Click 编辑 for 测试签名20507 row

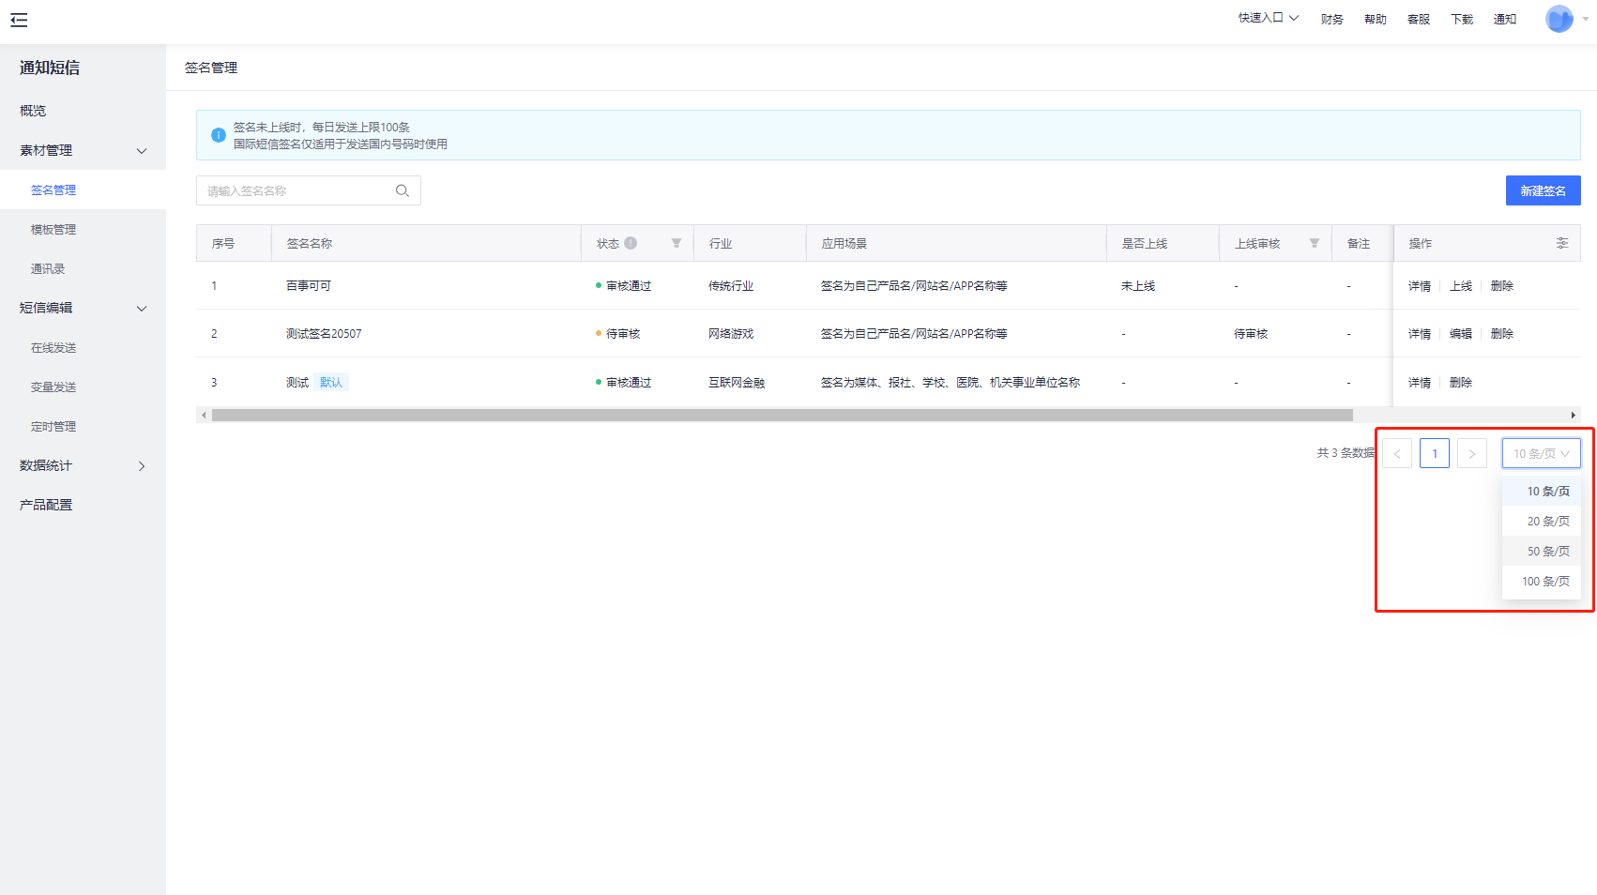pyautogui.click(x=1460, y=334)
